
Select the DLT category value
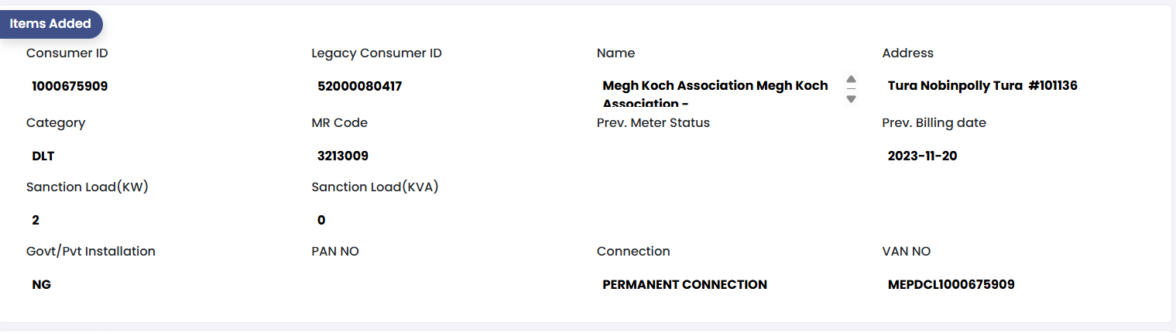pos(43,156)
